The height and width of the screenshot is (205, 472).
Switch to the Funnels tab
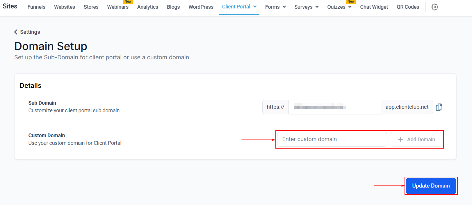click(x=36, y=7)
